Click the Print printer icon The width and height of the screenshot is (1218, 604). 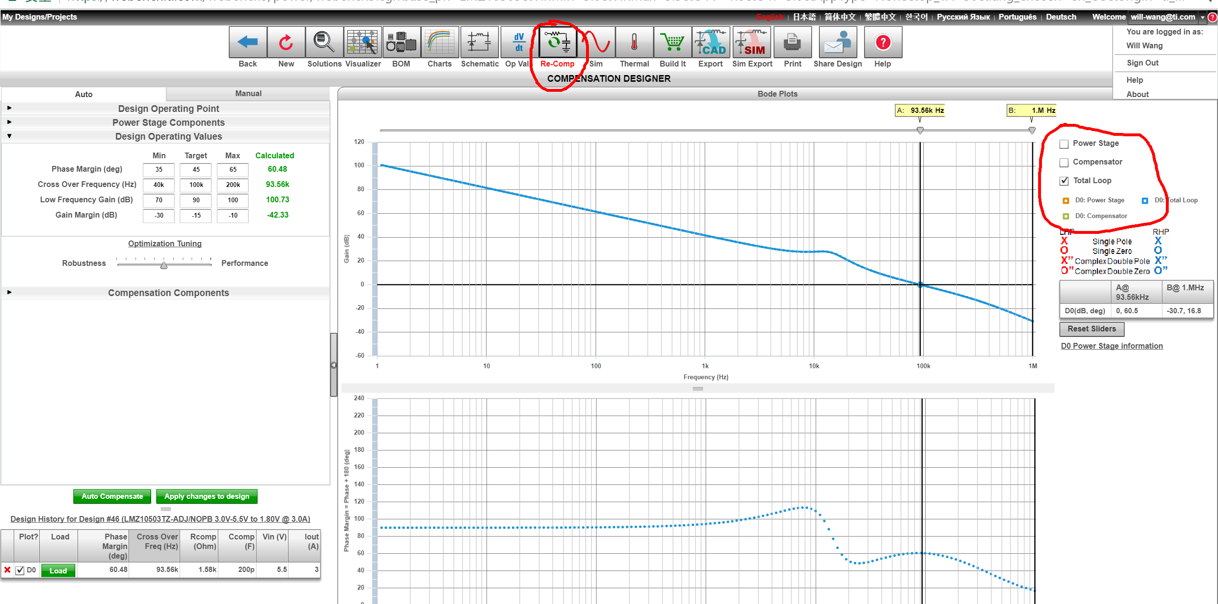(x=792, y=43)
